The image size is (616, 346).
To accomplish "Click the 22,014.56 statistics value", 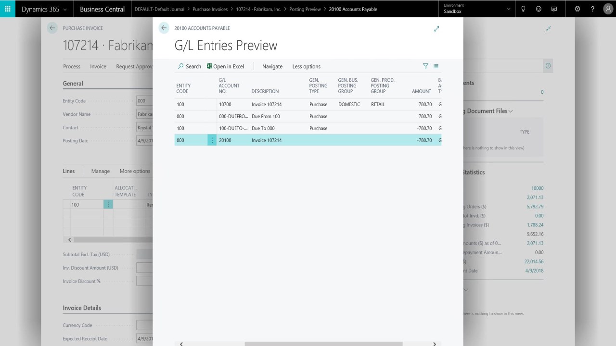I will pyautogui.click(x=534, y=261).
